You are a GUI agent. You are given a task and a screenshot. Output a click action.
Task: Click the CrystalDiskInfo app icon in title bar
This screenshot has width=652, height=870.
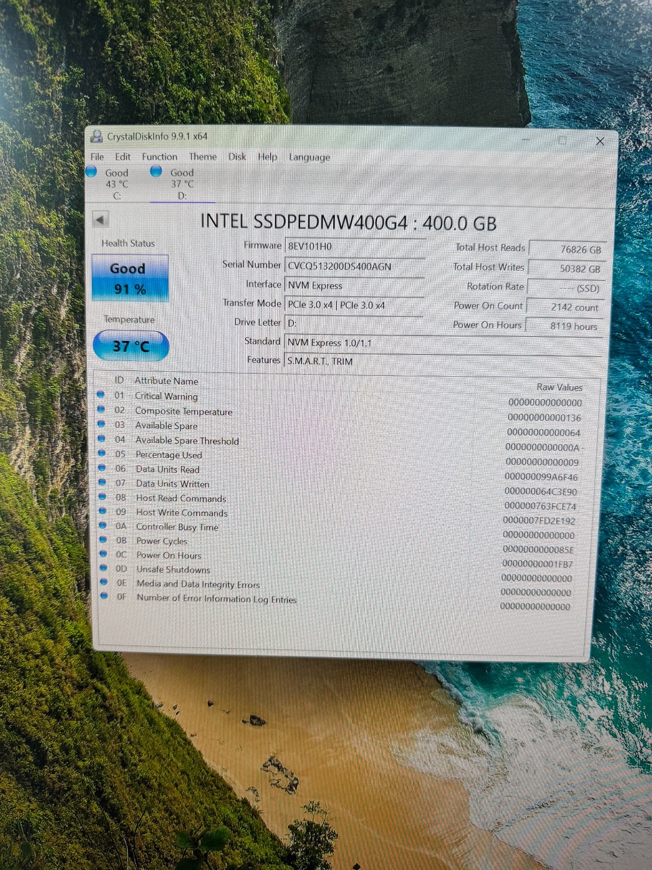point(97,136)
